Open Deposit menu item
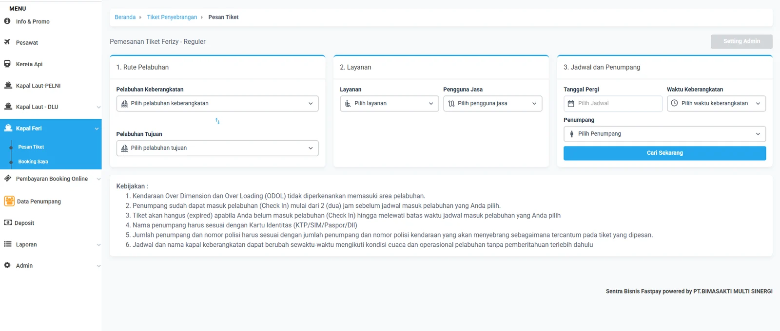 [51, 222]
